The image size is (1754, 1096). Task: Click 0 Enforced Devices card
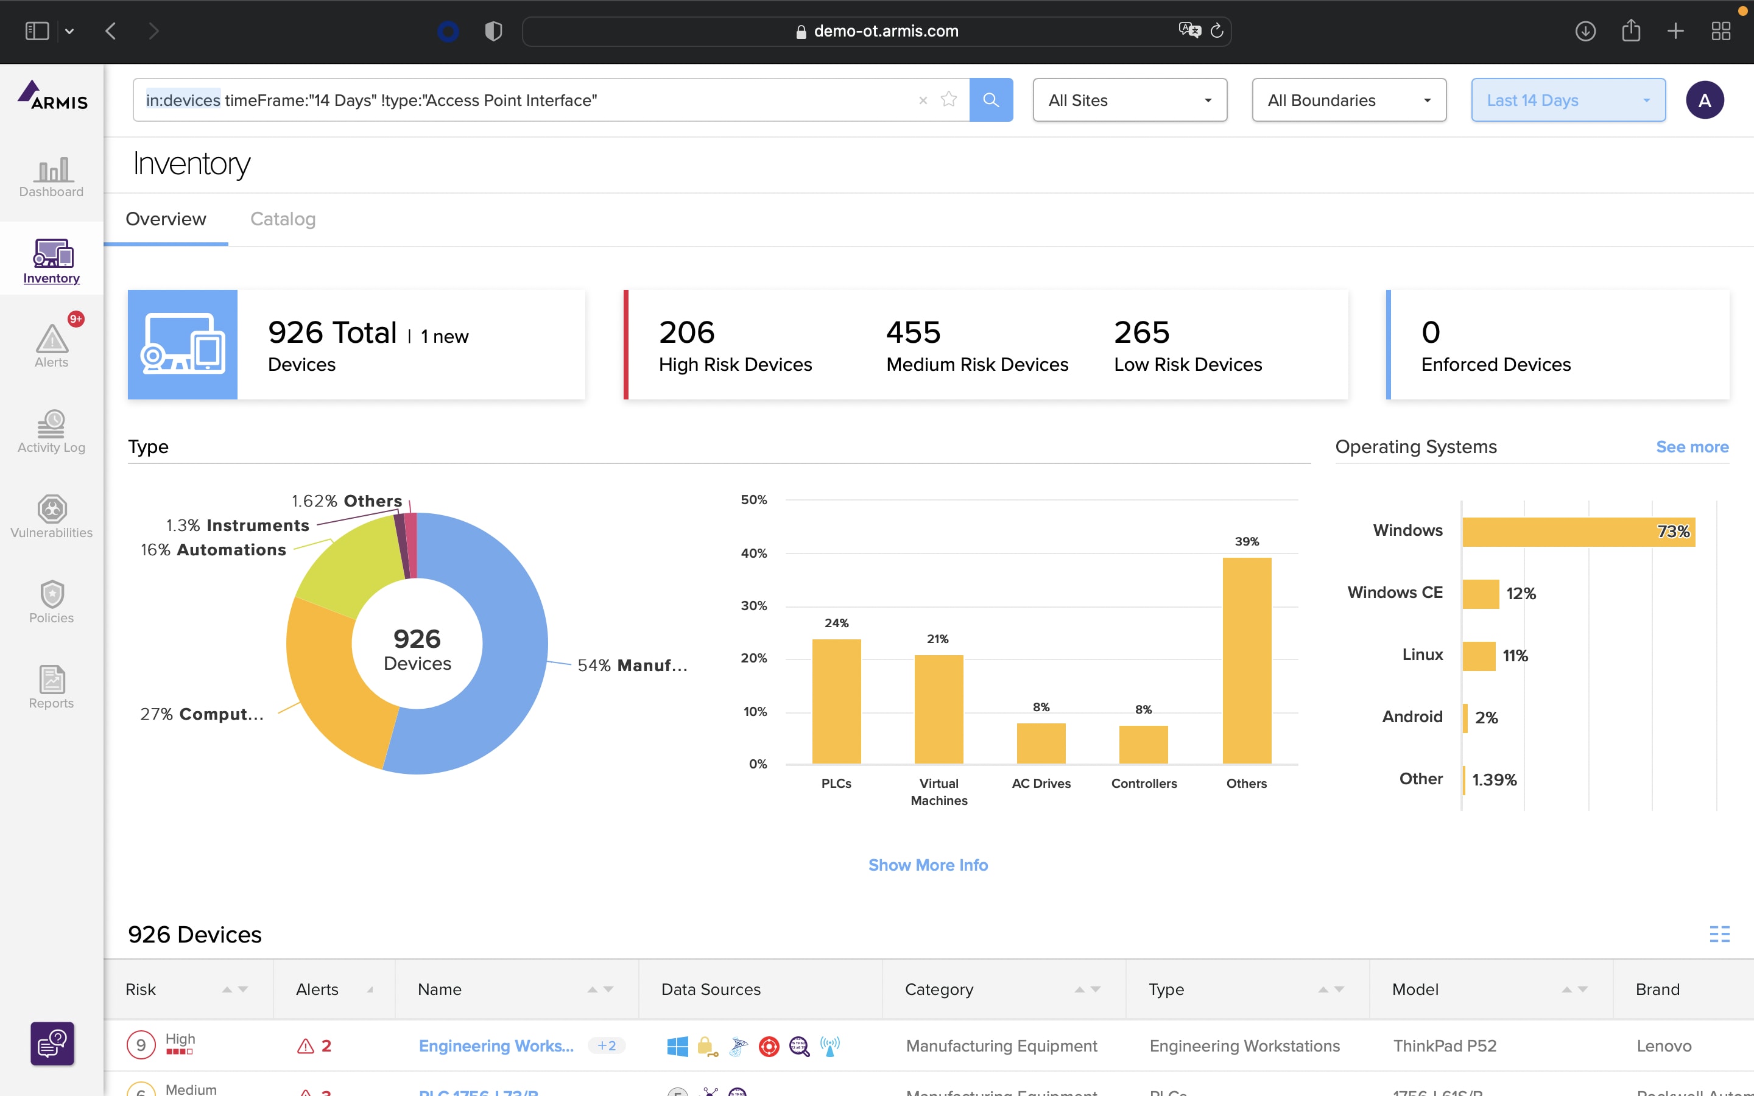(1557, 344)
